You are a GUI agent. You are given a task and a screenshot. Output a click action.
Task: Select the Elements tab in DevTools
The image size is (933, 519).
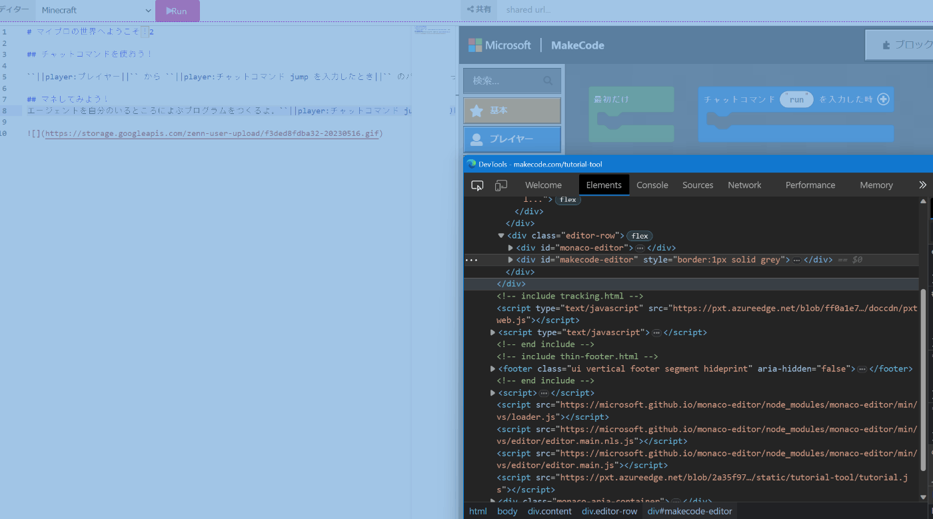tap(604, 185)
